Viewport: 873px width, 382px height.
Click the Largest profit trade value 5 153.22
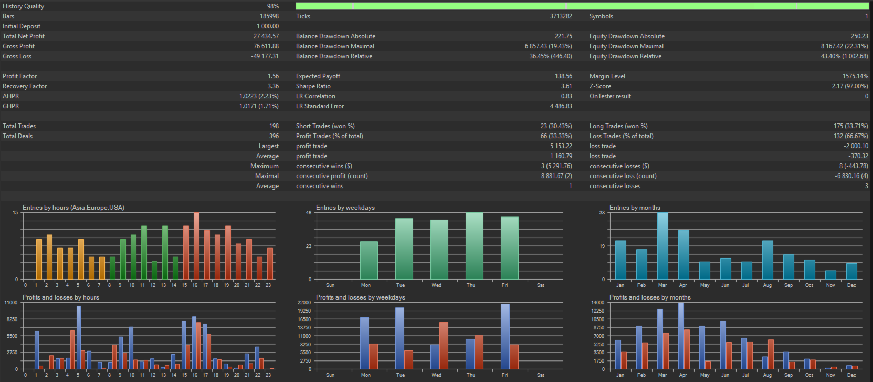point(561,146)
